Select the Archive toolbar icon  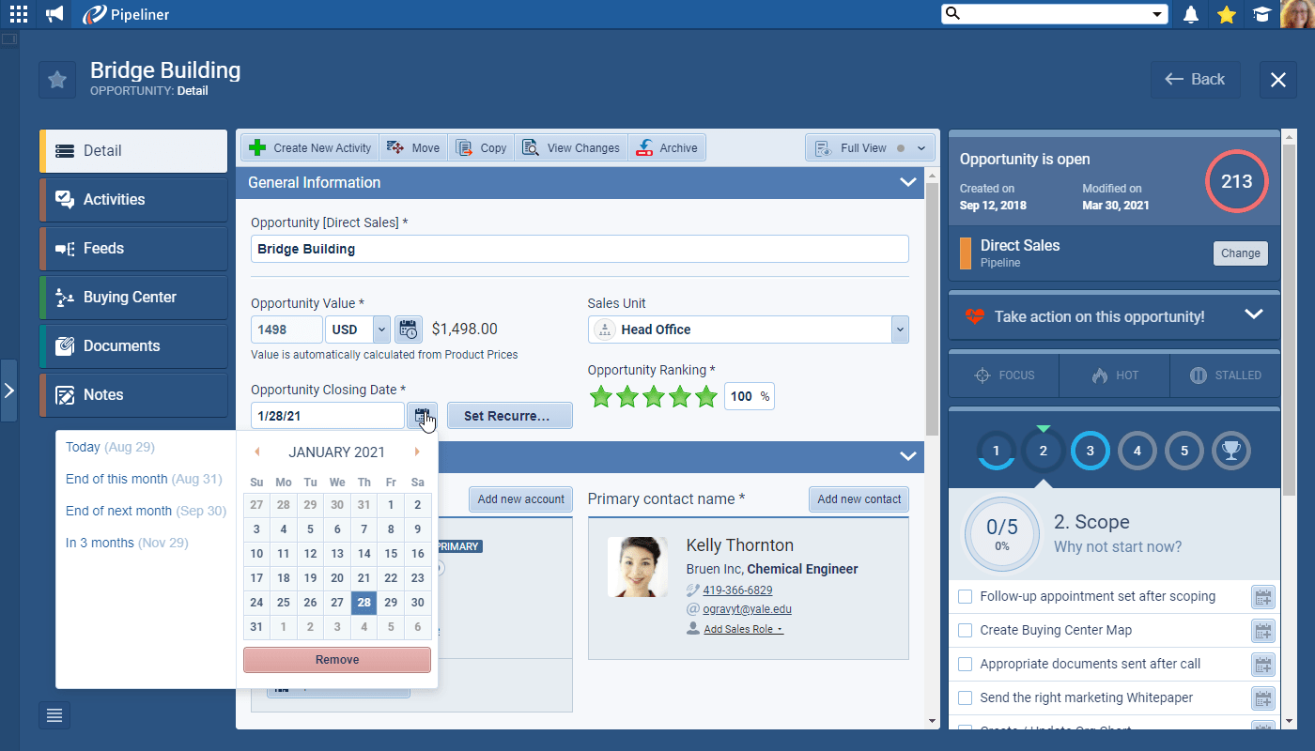pos(667,147)
